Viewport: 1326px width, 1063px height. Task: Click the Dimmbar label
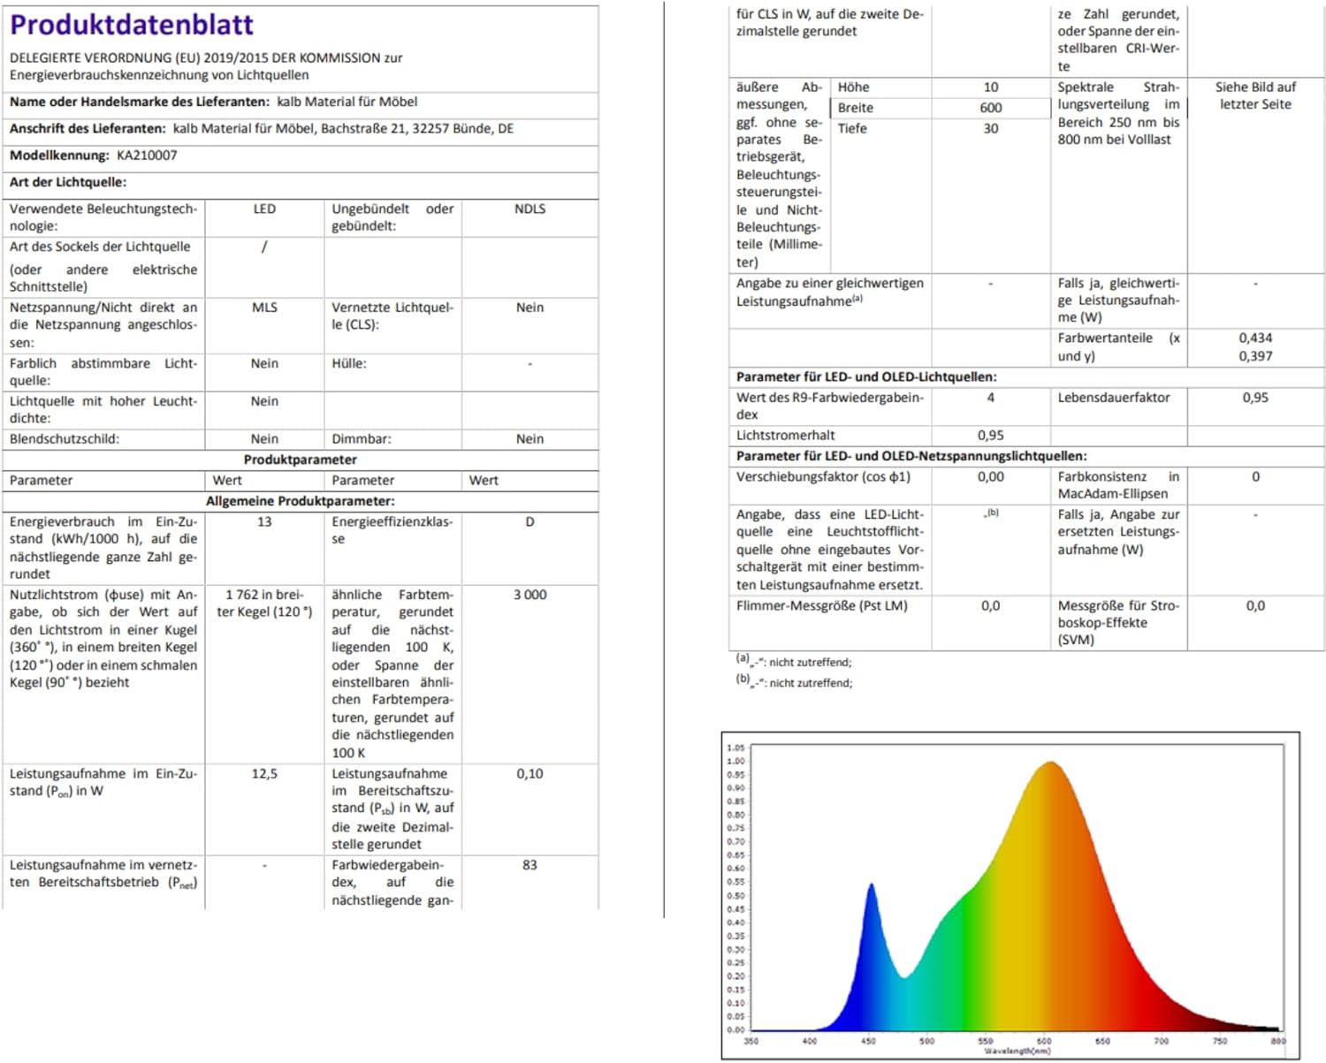coord(361,439)
